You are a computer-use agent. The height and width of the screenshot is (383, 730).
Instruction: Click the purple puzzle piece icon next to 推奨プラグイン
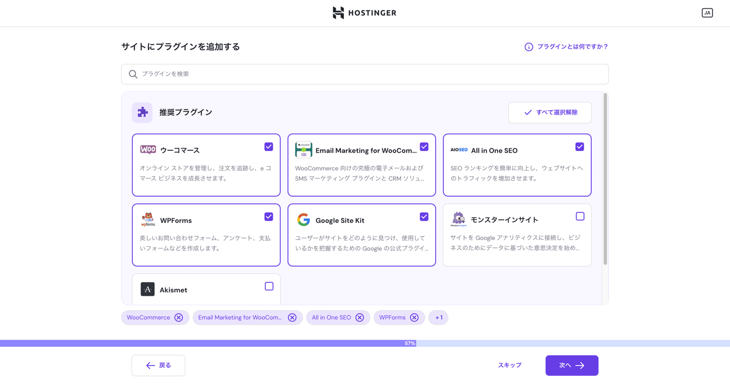click(x=142, y=112)
